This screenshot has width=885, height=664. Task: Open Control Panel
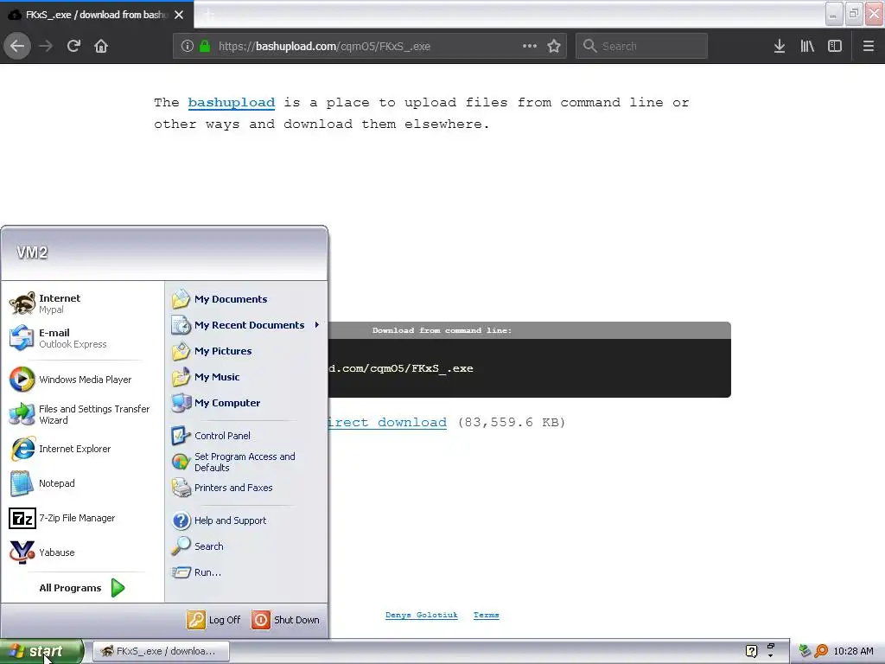246,436
